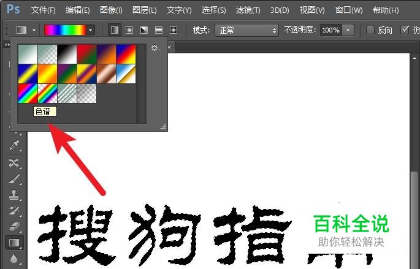Select the Brush tool
The image size is (420, 269).
(x=14, y=179)
